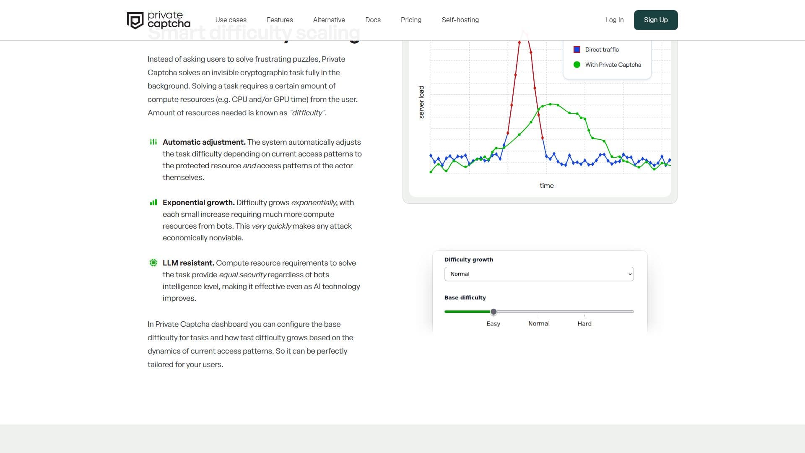Click the Base difficulty slider handle
This screenshot has width=805, height=453.
point(493,312)
